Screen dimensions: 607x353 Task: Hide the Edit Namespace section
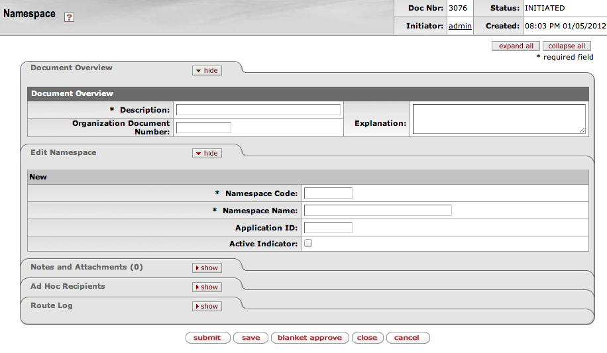207,153
